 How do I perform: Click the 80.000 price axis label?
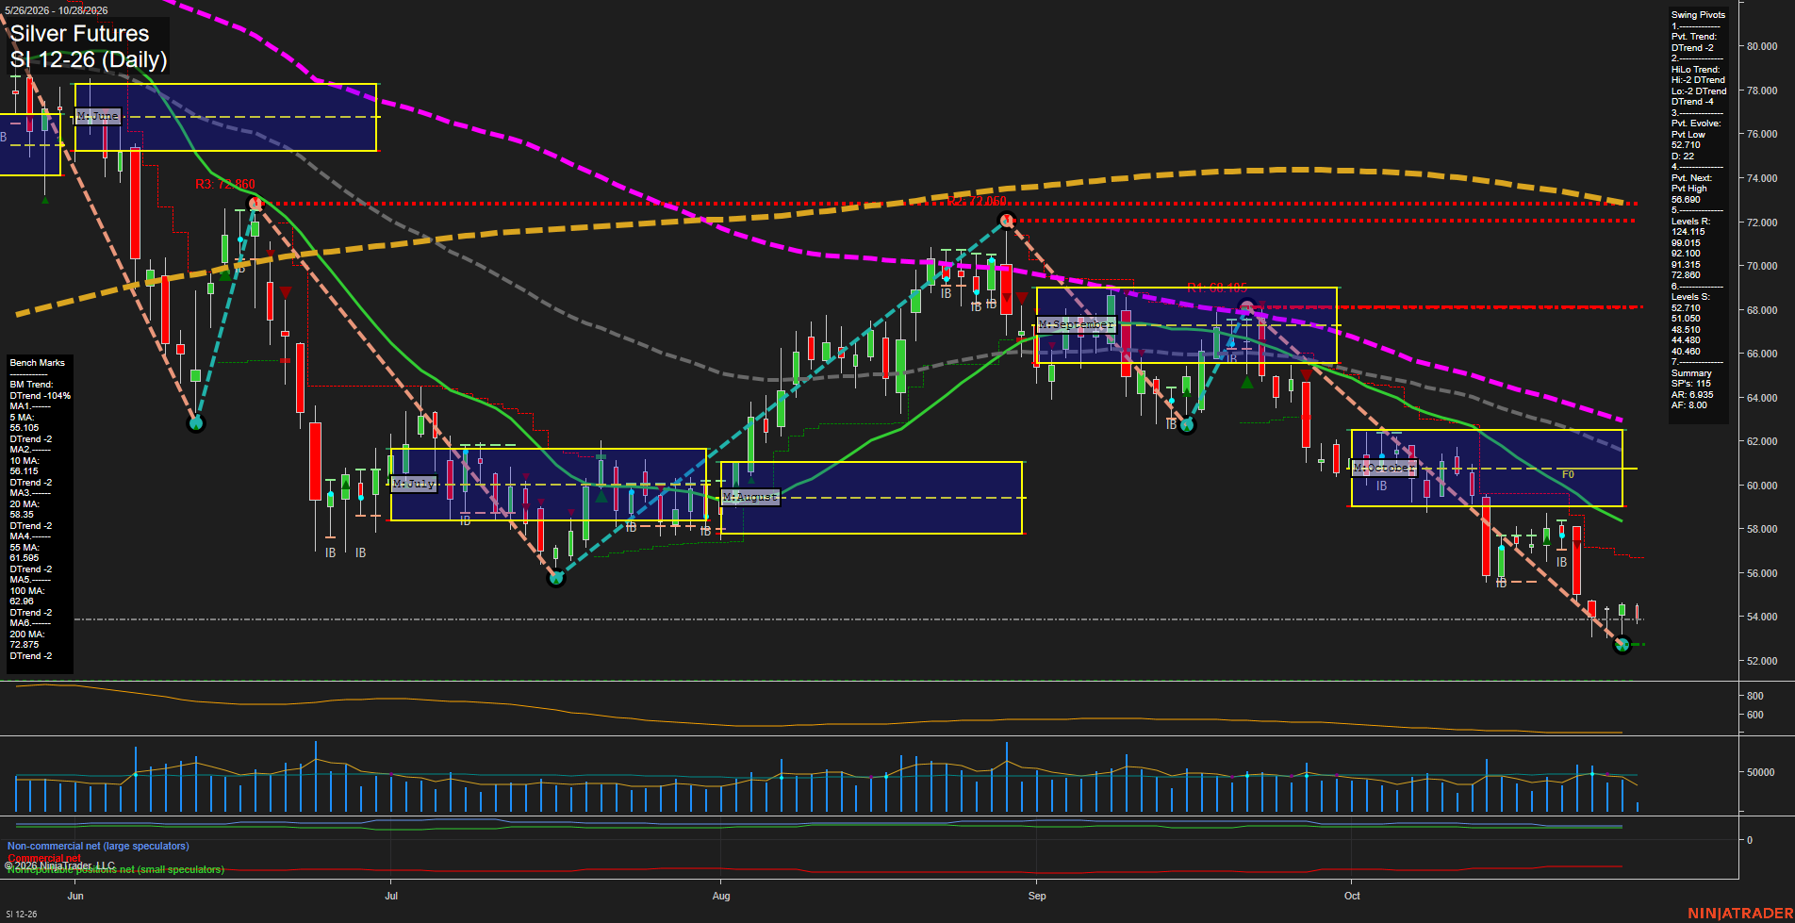[1762, 46]
